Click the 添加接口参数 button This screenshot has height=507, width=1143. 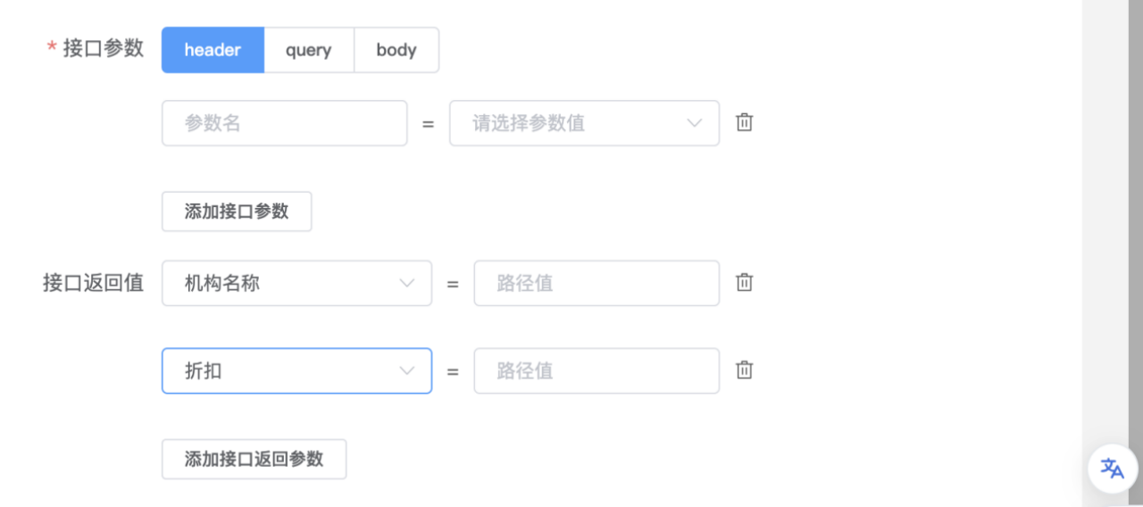pyautogui.click(x=237, y=212)
